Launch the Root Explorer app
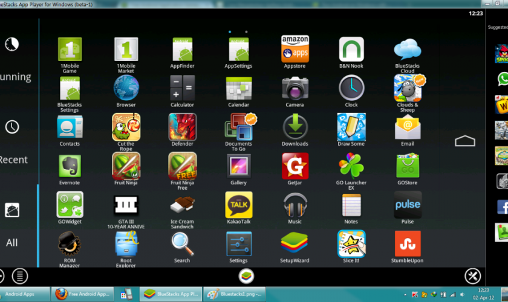Viewport: 508px width, 302px height. [x=126, y=244]
